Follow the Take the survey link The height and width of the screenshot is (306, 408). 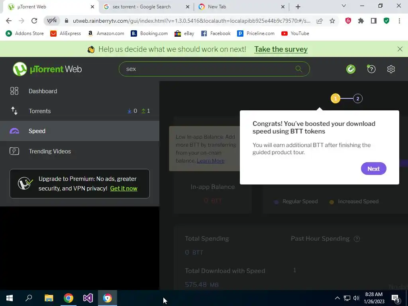point(281,49)
